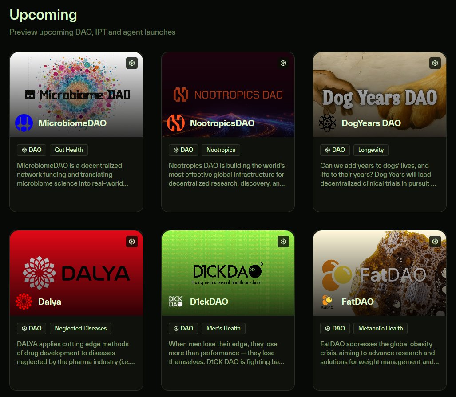
Task: Open the FatDAO title link
Action: click(x=358, y=302)
